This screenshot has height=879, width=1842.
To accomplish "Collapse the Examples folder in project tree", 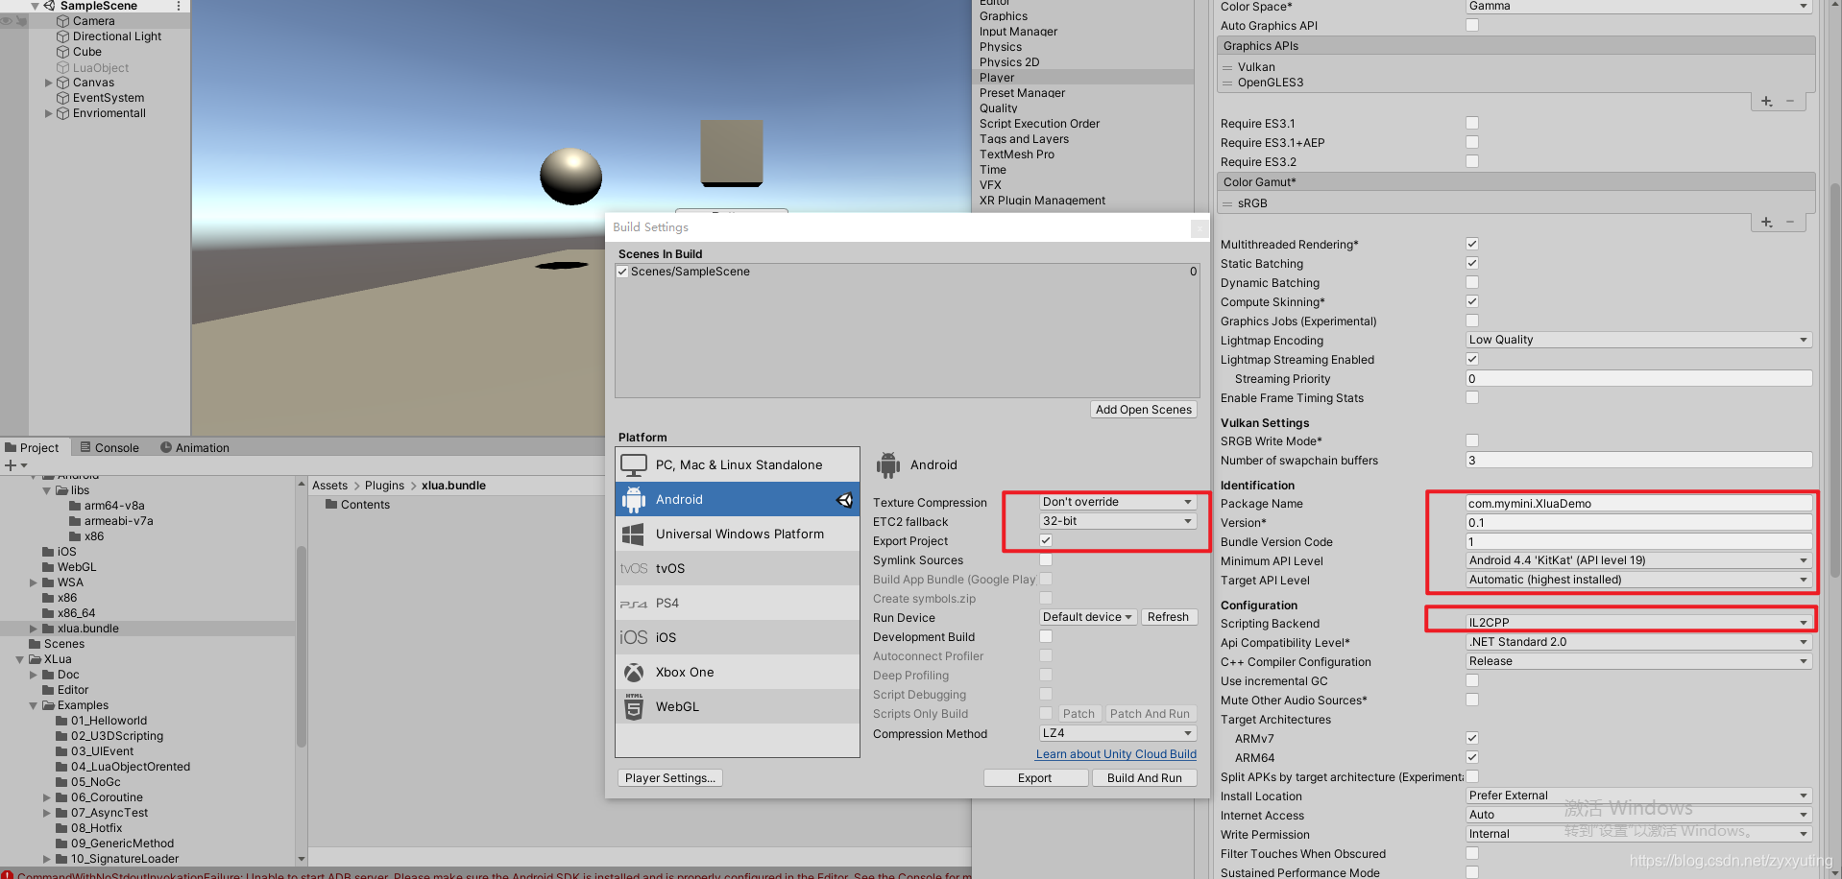I will click(34, 705).
